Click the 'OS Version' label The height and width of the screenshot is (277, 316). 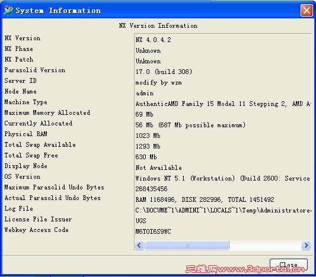(x=23, y=176)
